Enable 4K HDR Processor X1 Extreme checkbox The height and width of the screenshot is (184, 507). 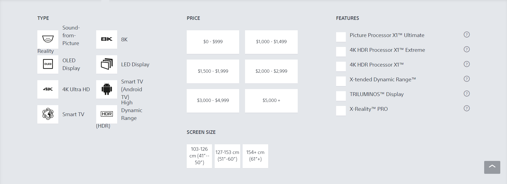point(341,52)
